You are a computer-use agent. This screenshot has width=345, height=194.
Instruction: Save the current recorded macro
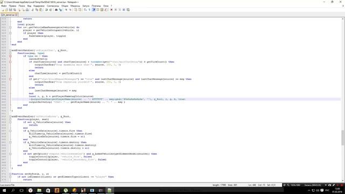click(128, 10)
